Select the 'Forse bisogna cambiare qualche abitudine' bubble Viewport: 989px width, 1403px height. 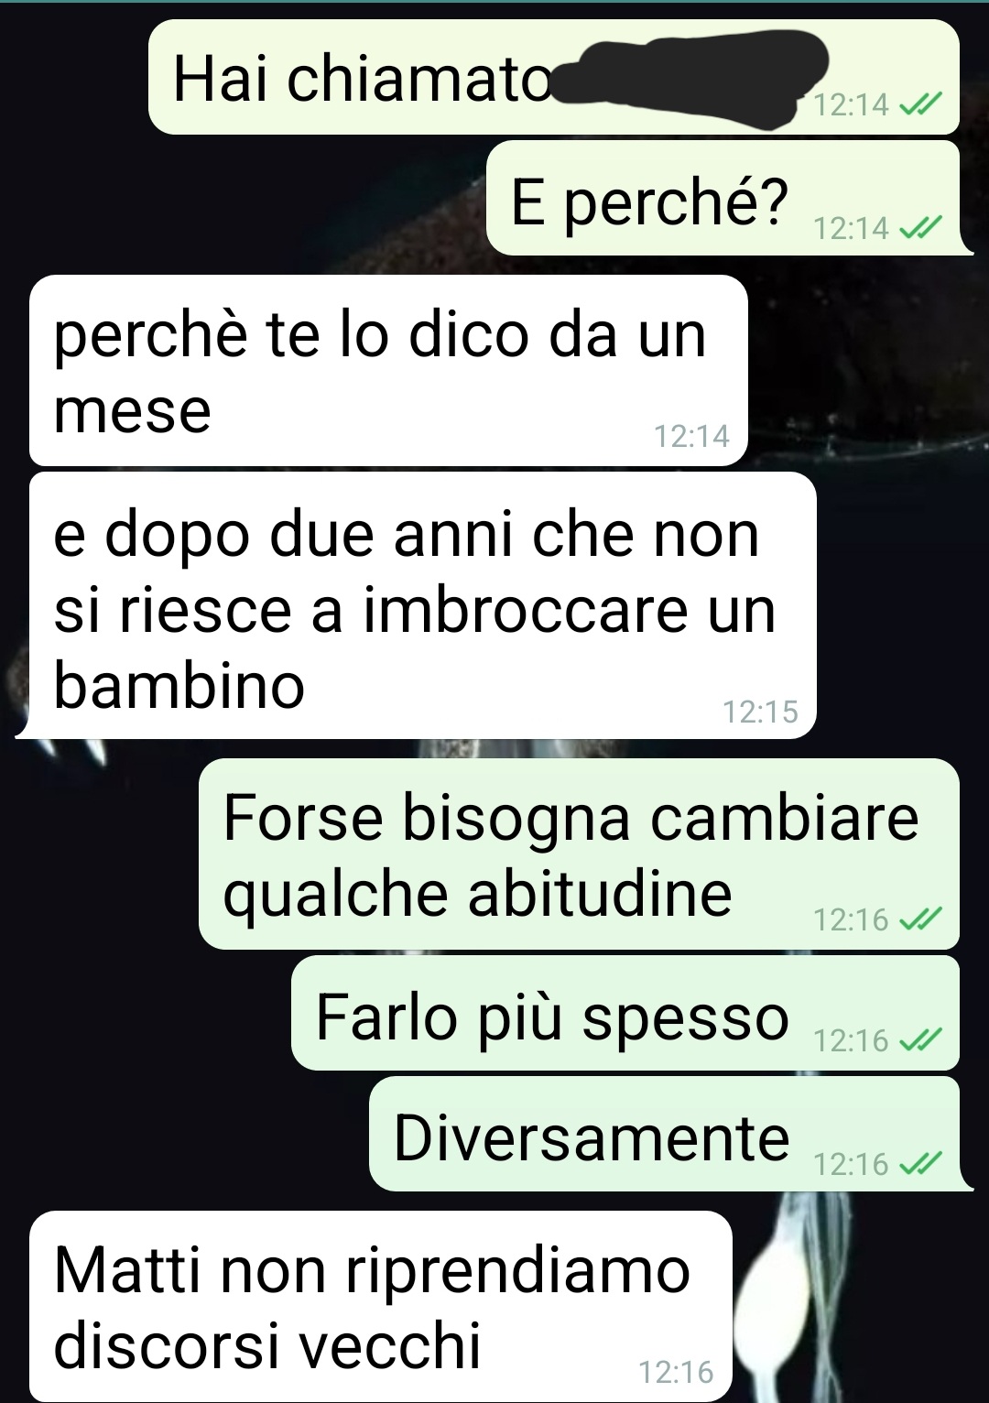click(x=579, y=854)
